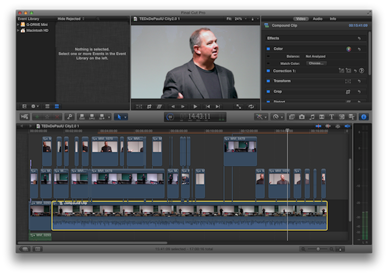The height and width of the screenshot is (275, 388).
Task: Show the Generators browser
Action: (x=342, y=117)
